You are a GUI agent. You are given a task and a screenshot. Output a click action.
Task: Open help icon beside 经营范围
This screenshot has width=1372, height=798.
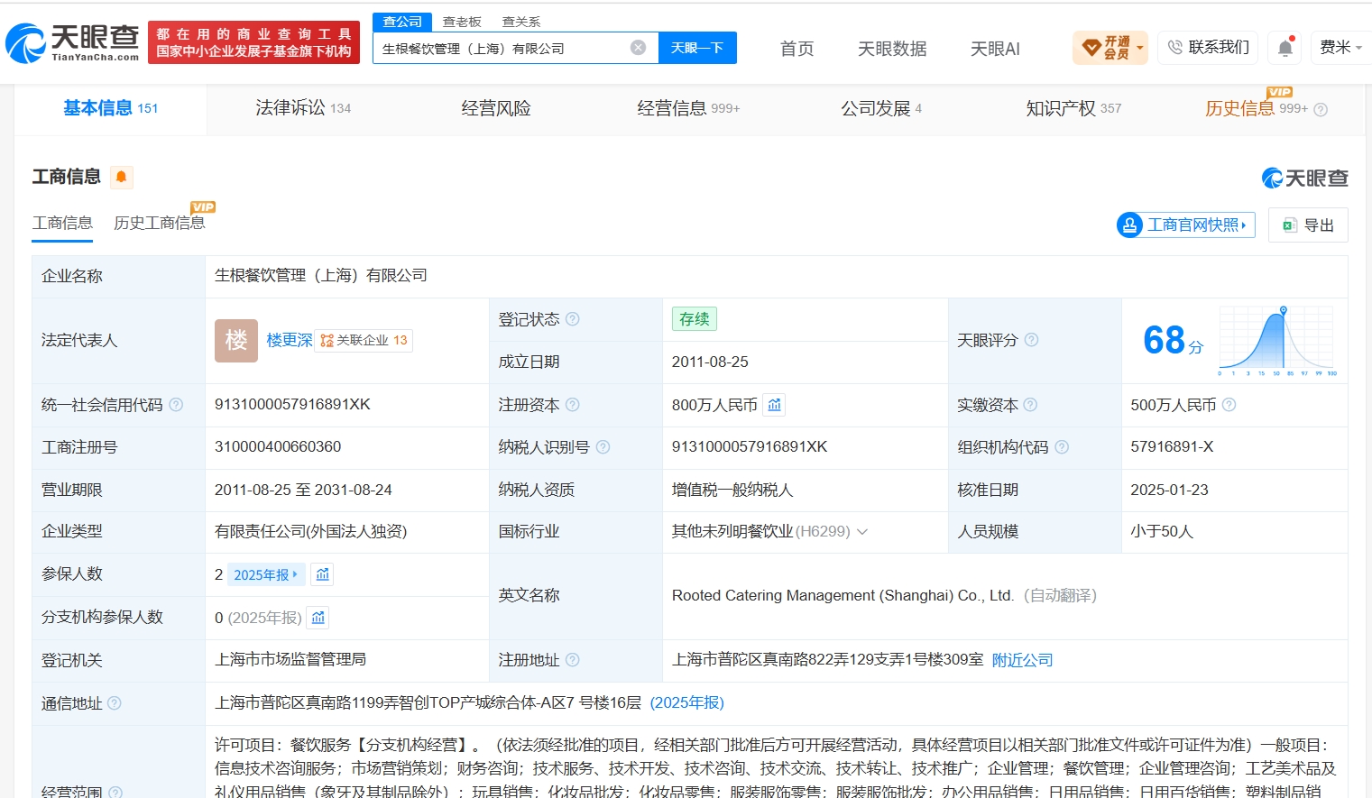click(x=115, y=792)
